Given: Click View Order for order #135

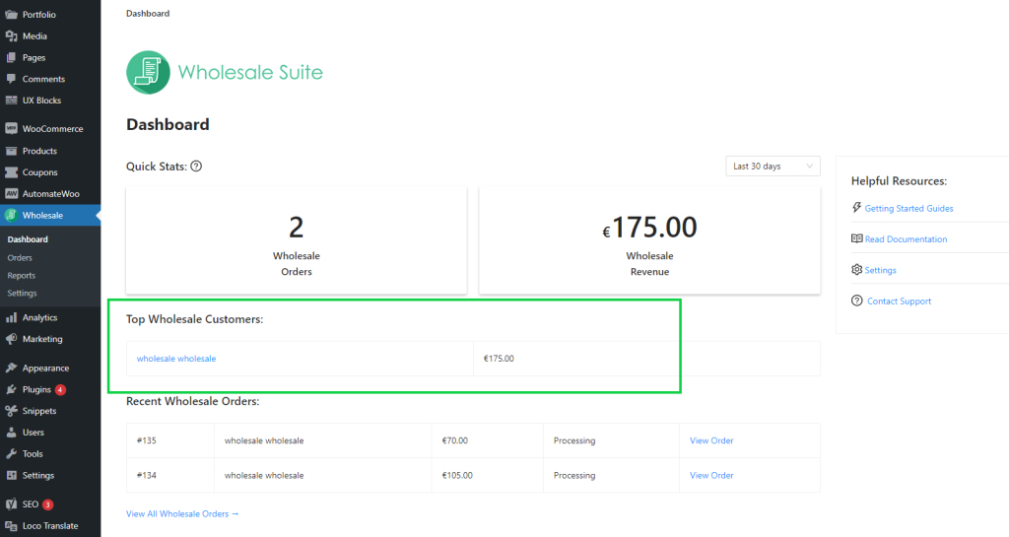Looking at the screenshot, I should pos(711,440).
